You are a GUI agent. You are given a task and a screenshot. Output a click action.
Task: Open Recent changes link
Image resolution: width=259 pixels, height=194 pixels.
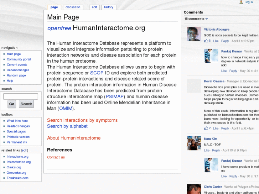(18, 70)
